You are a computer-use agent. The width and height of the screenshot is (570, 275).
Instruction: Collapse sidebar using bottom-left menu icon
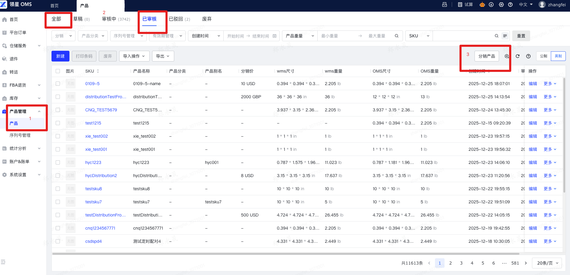point(3,262)
